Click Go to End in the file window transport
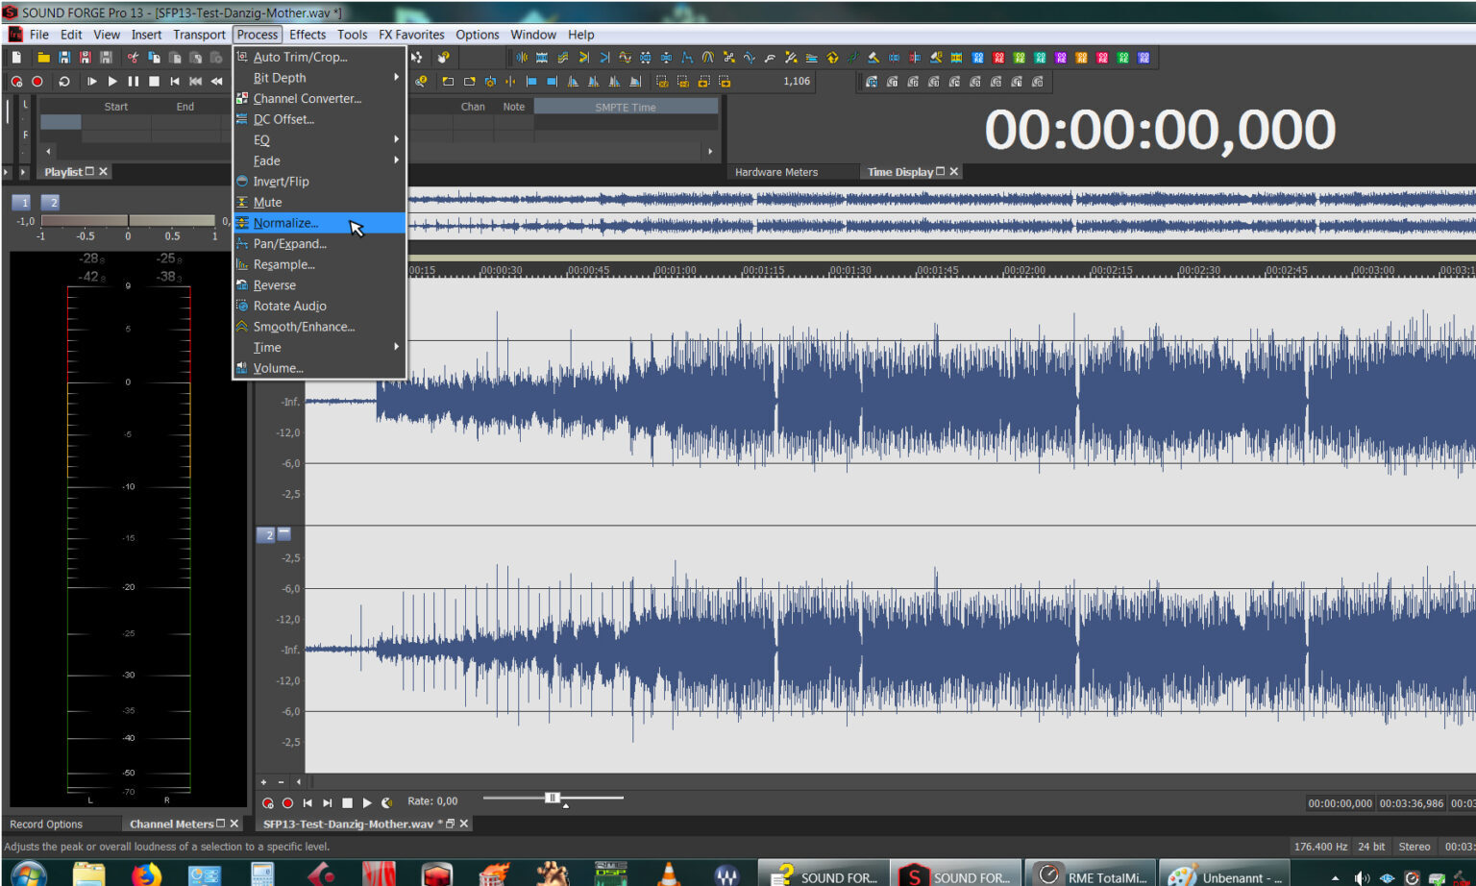Viewport: 1476px width, 886px height. [x=328, y=802]
